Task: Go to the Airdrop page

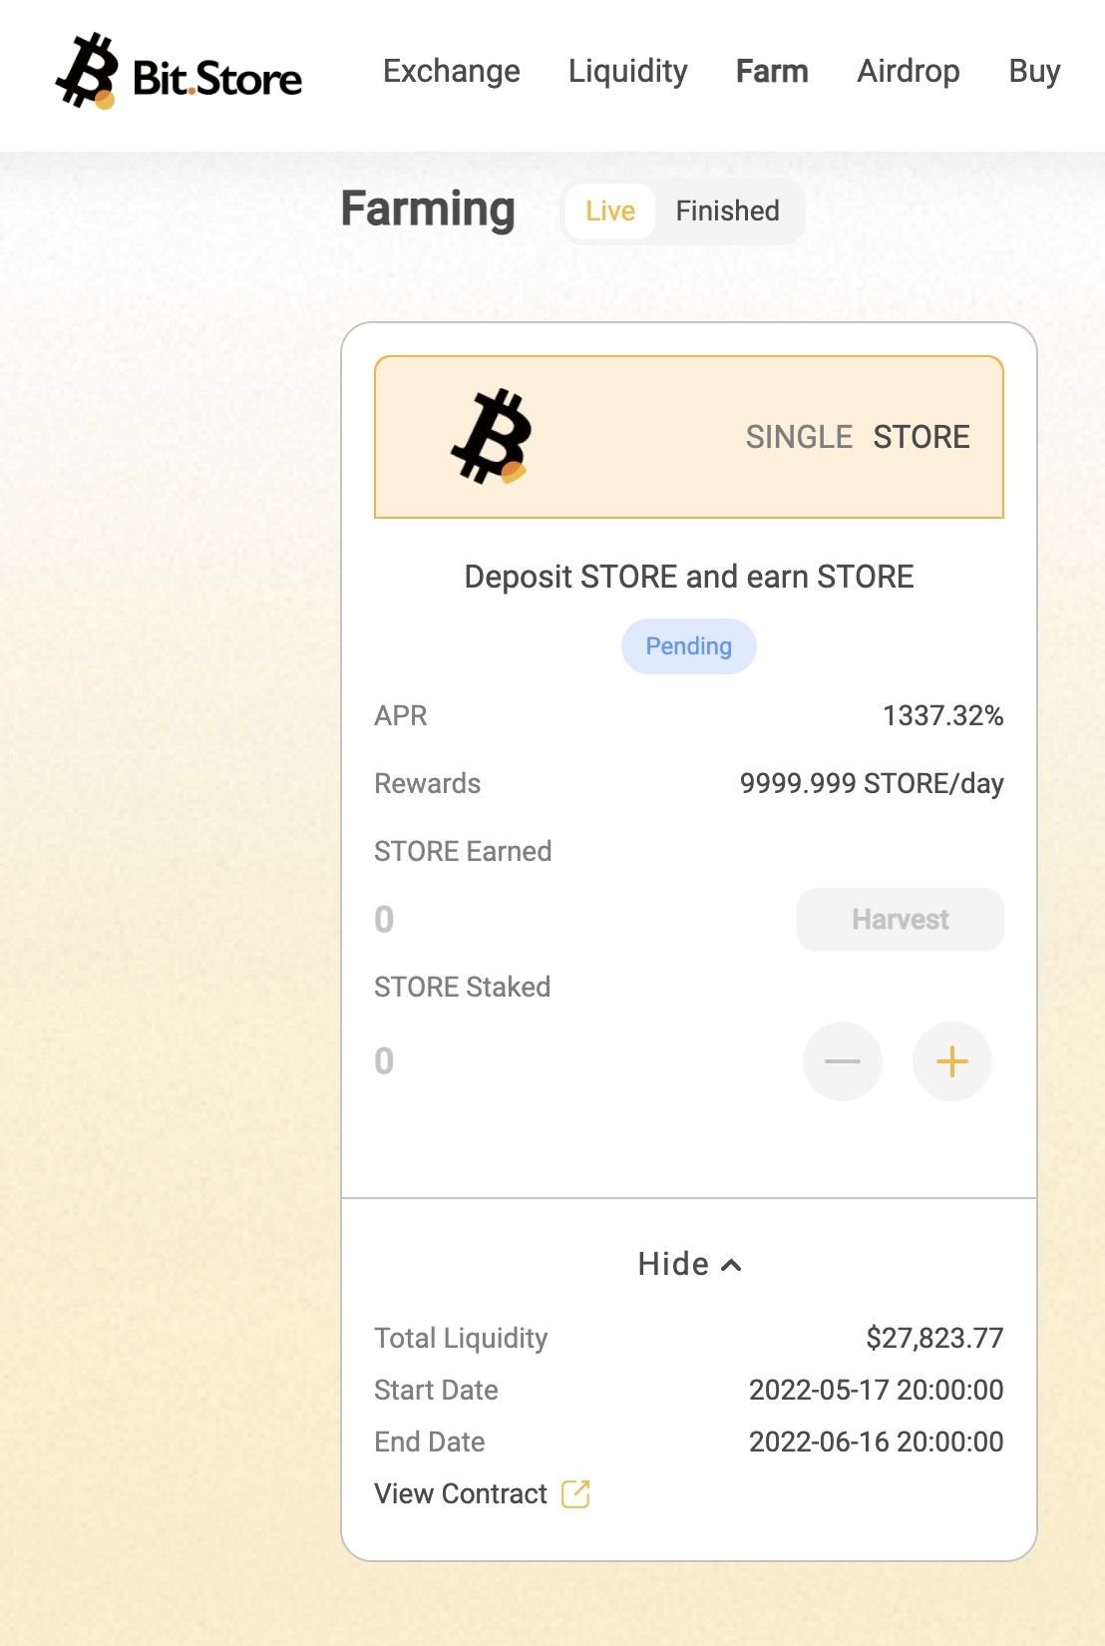Action: click(x=909, y=71)
